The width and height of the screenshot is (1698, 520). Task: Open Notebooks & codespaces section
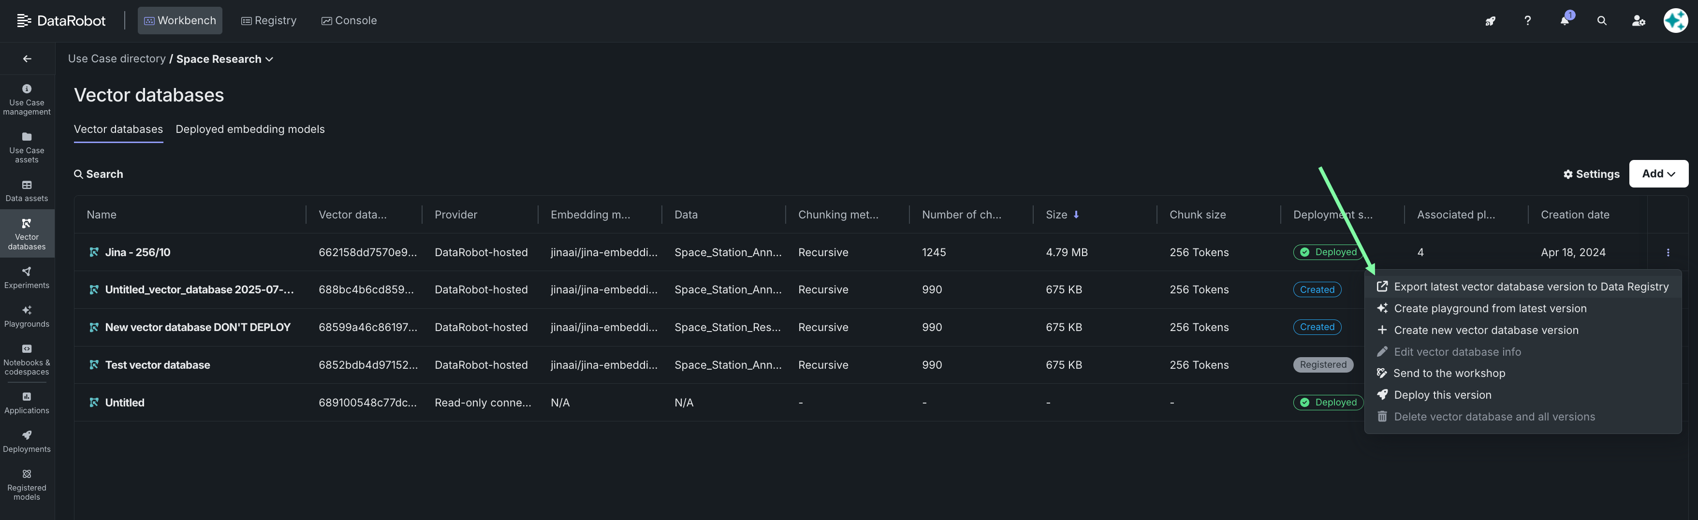tap(27, 360)
